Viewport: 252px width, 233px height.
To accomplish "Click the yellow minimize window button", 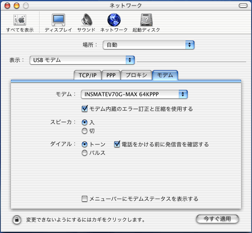I will tap(16, 5).
